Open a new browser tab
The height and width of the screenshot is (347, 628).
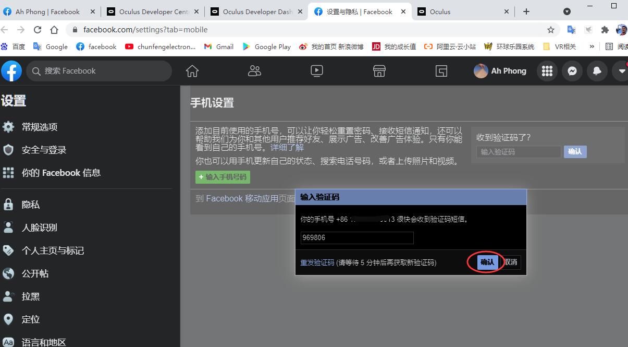click(526, 11)
